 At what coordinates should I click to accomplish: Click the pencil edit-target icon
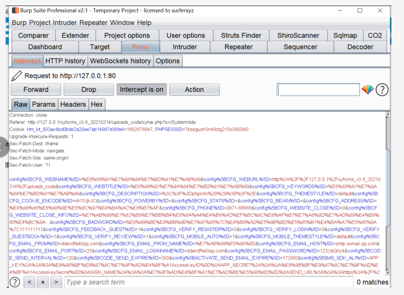pos(17,76)
